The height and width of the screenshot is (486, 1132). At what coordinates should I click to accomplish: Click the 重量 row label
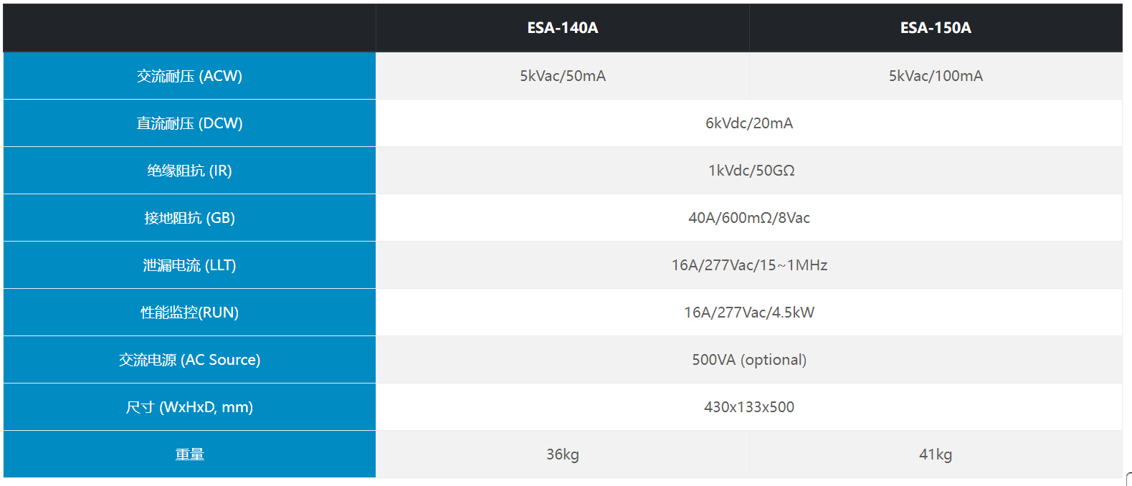point(190,454)
